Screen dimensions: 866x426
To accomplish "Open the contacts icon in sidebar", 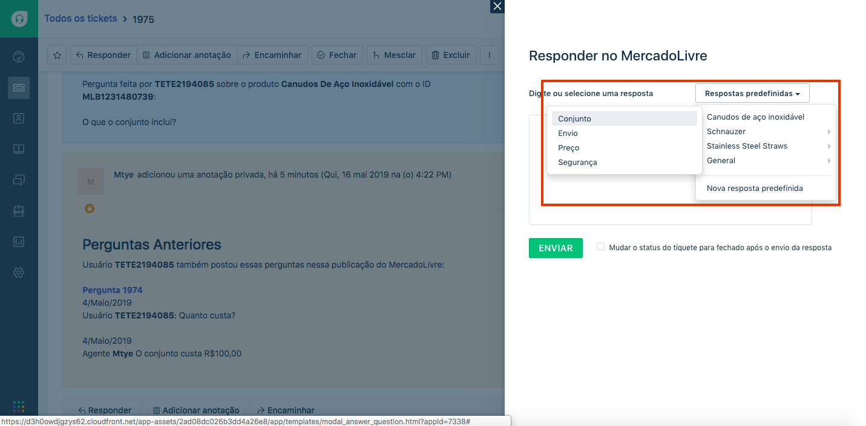I will click(x=19, y=118).
